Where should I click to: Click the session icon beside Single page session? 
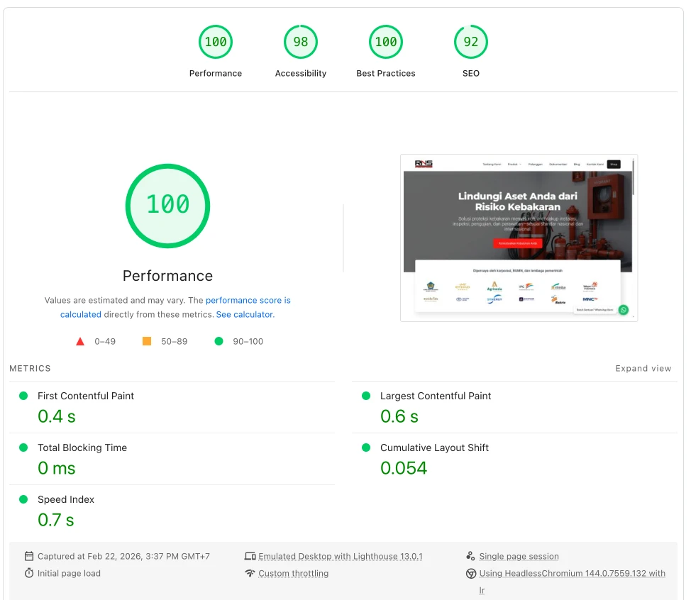(469, 556)
